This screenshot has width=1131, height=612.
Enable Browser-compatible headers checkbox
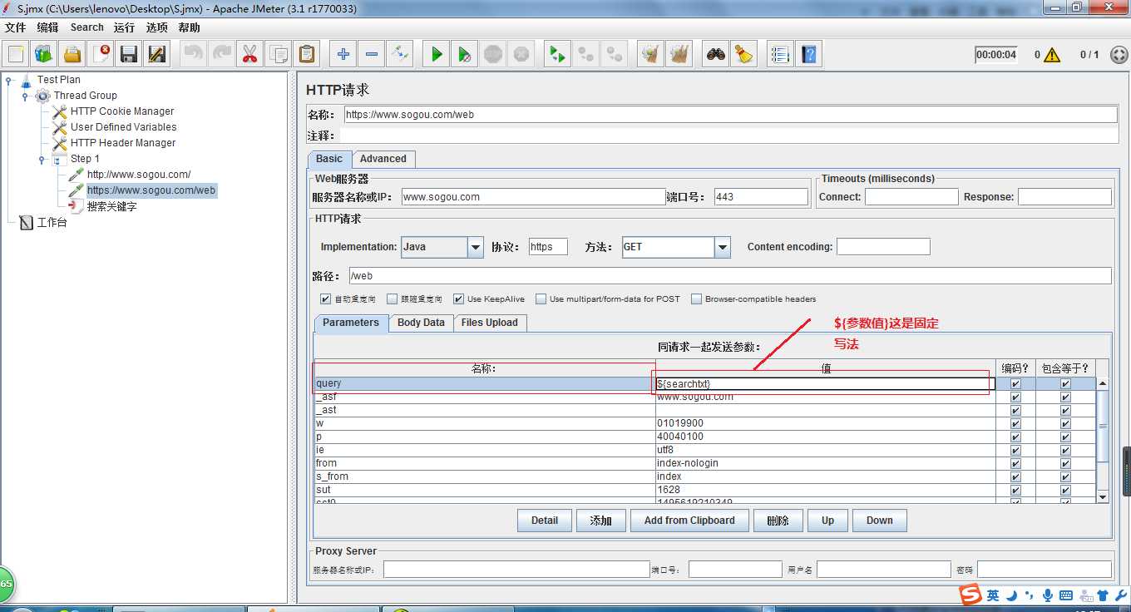pyautogui.click(x=697, y=299)
